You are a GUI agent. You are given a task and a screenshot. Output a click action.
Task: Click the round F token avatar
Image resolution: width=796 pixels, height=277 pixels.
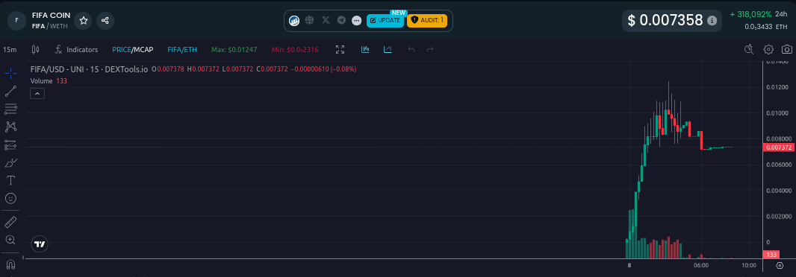[x=16, y=21]
